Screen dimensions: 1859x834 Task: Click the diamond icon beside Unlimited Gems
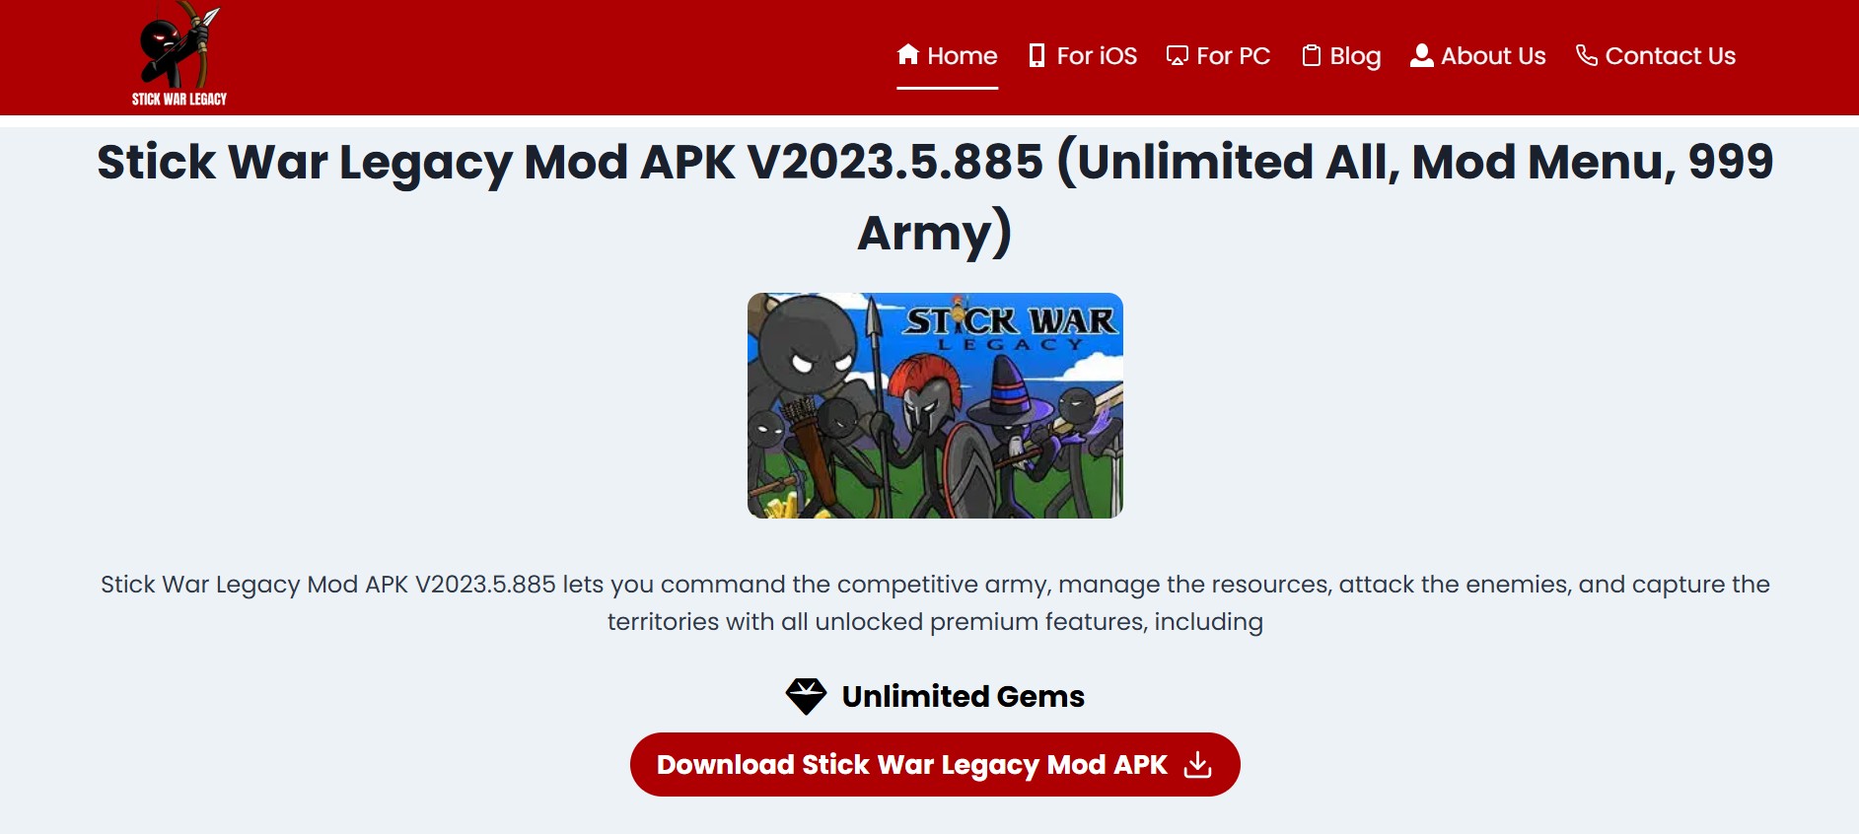[x=806, y=696]
